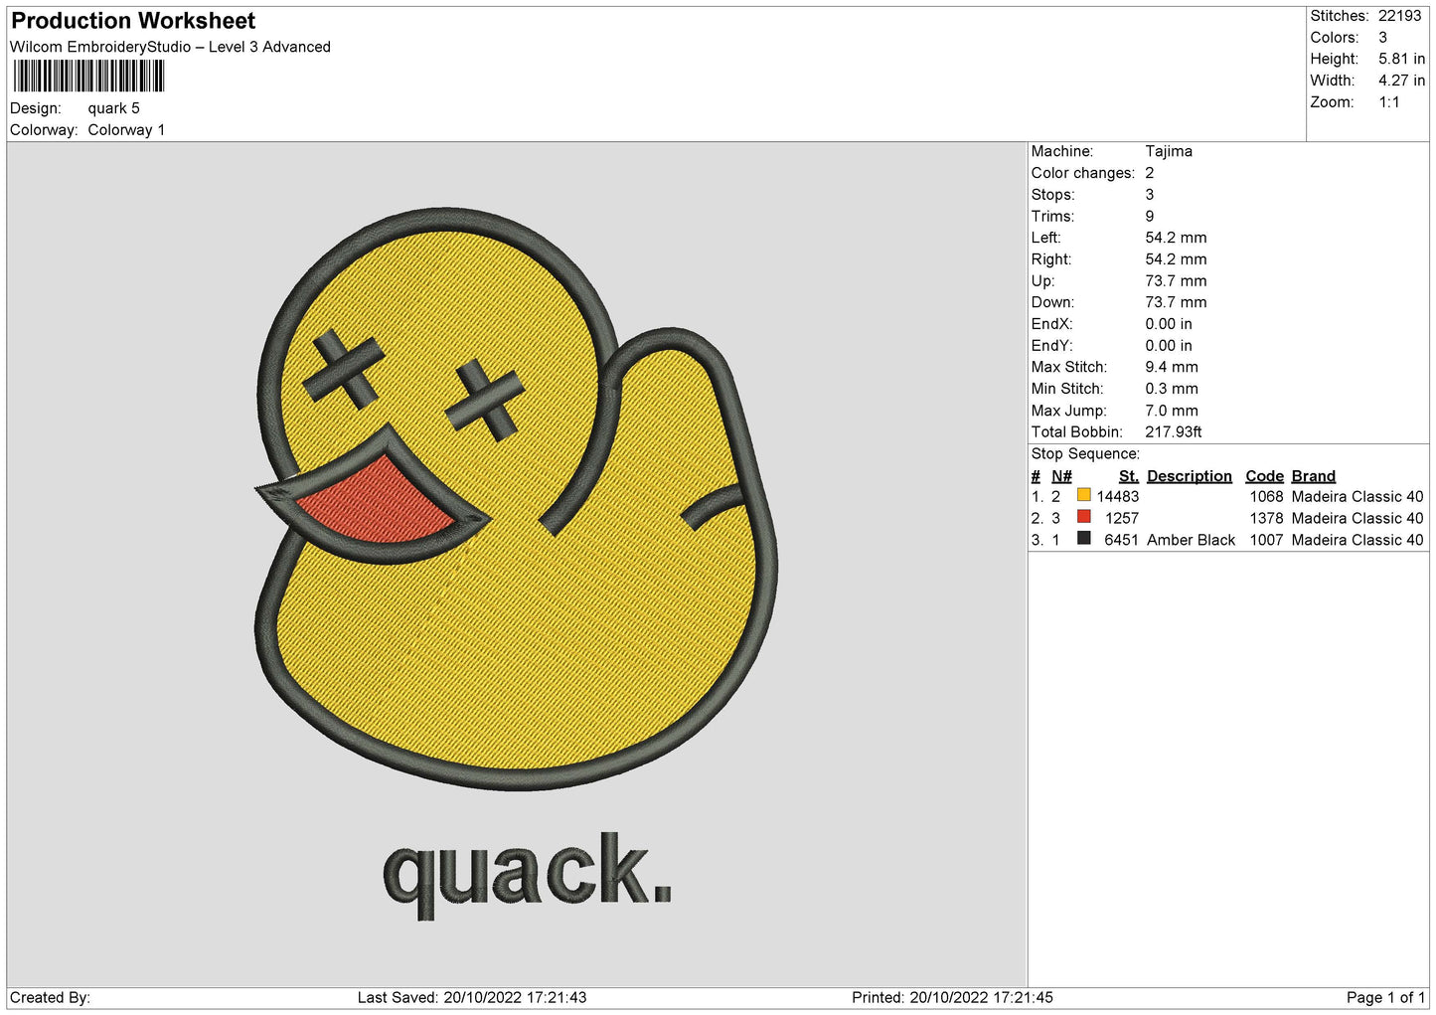This screenshot has height=1015, width=1436.
Task: Click the 'Stop Sequence:' heading
Action: pos(1085,453)
